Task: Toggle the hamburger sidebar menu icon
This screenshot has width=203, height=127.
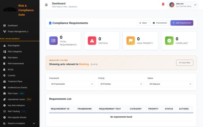Action: click(46, 5)
